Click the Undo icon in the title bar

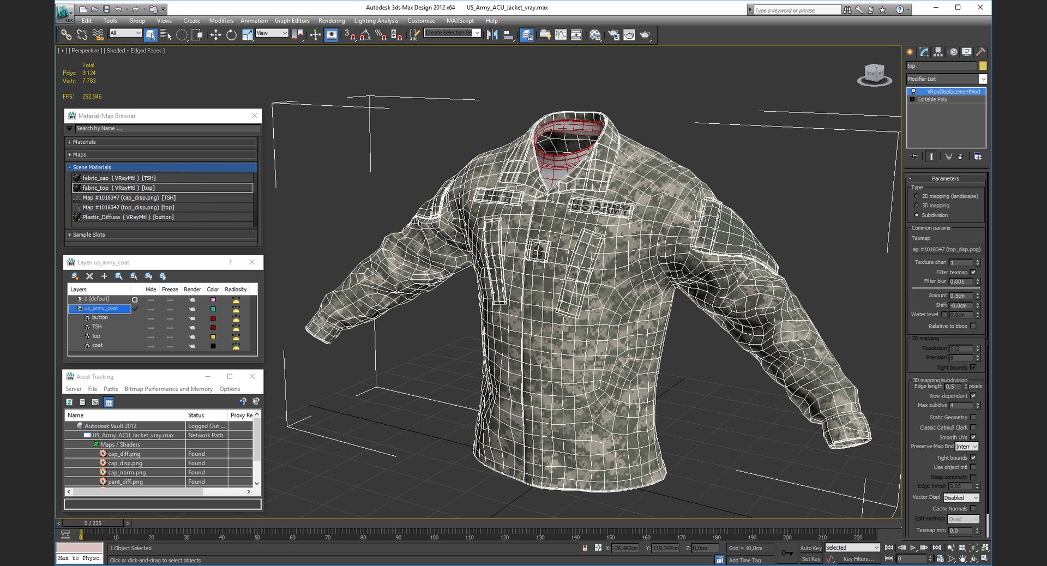click(x=118, y=9)
